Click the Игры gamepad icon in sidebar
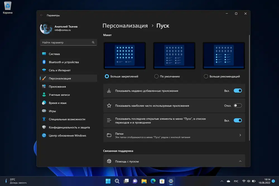The height and width of the screenshot is (186, 279). tap(44, 111)
